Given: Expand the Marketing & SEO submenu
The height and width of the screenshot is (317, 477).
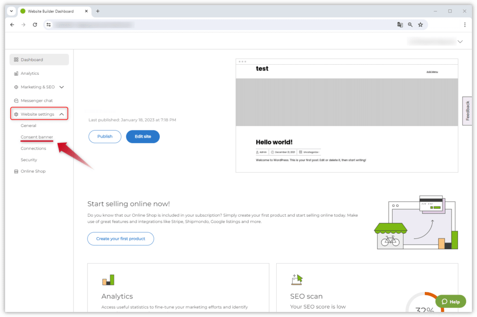Looking at the screenshot, I should [61, 87].
